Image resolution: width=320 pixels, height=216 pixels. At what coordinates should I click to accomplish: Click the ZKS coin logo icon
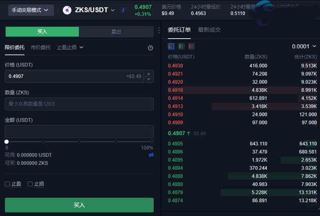(x=67, y=10)
